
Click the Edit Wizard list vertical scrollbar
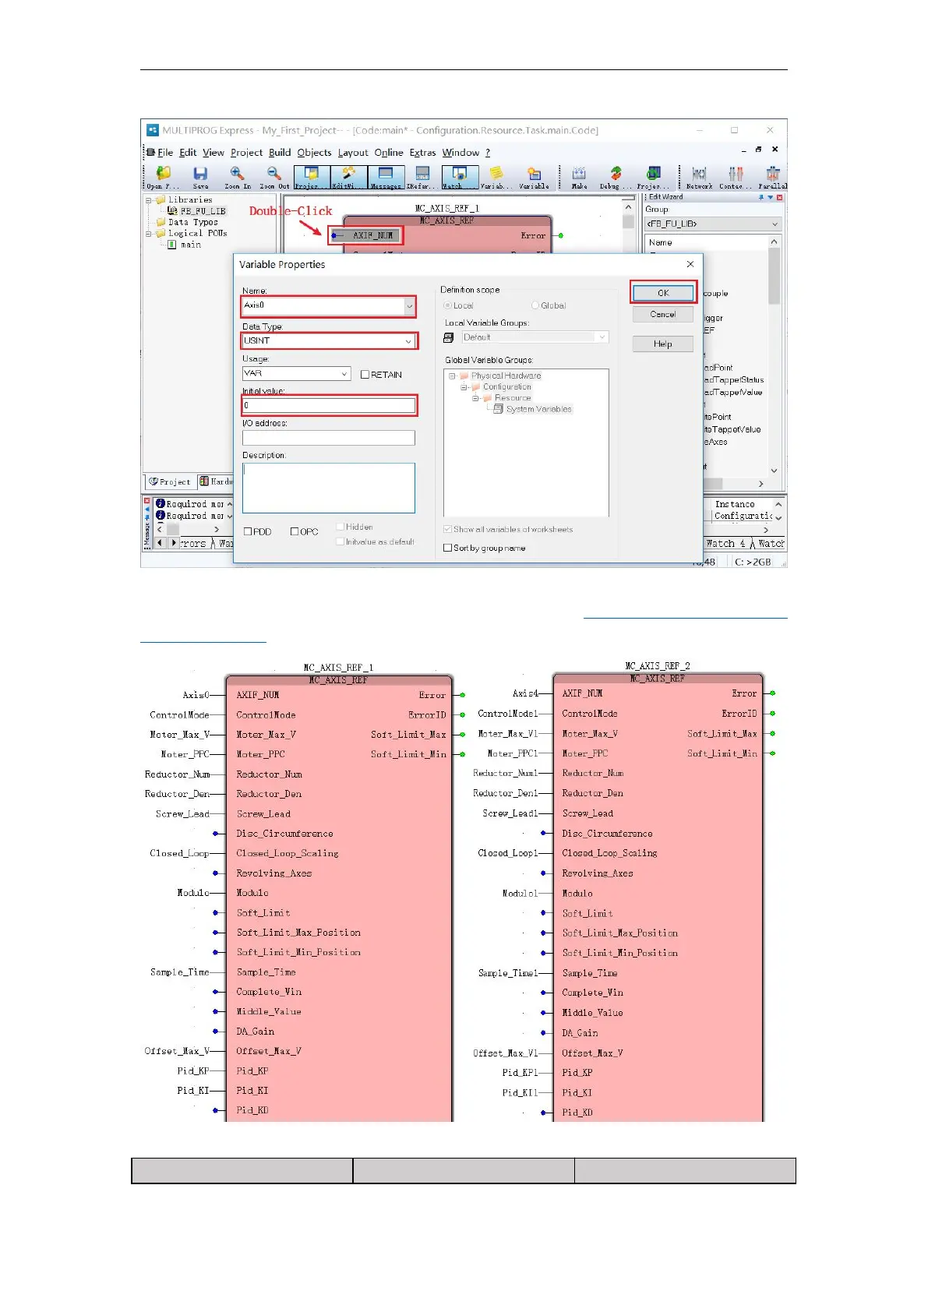click(774, 356)
